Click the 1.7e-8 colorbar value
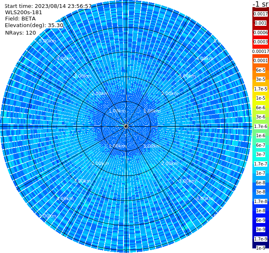 (x=261, y=201)
